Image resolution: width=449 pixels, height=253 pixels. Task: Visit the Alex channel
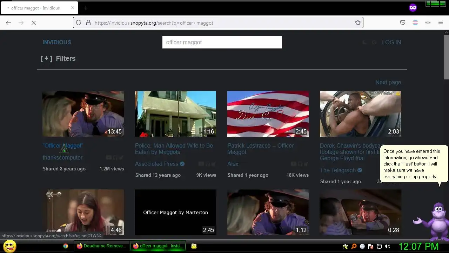click(233, 164)
